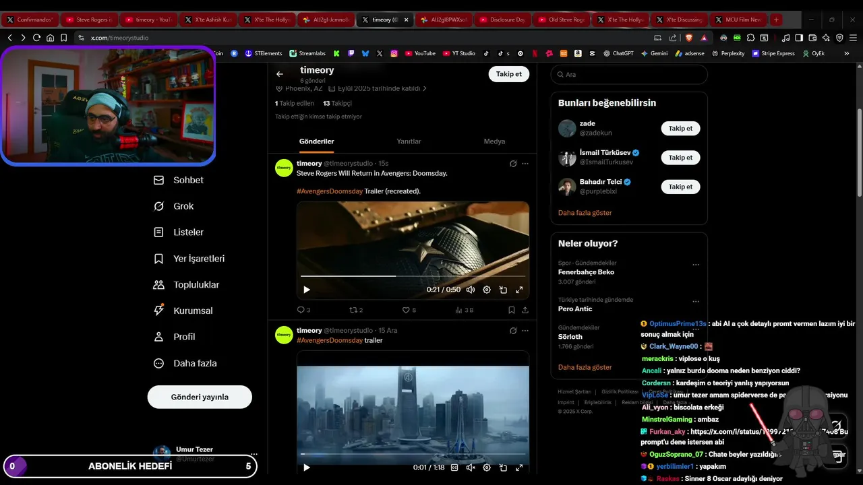Unmute the second video with speaker icon
The image size is (863, 485).
[x=471, y=467]
